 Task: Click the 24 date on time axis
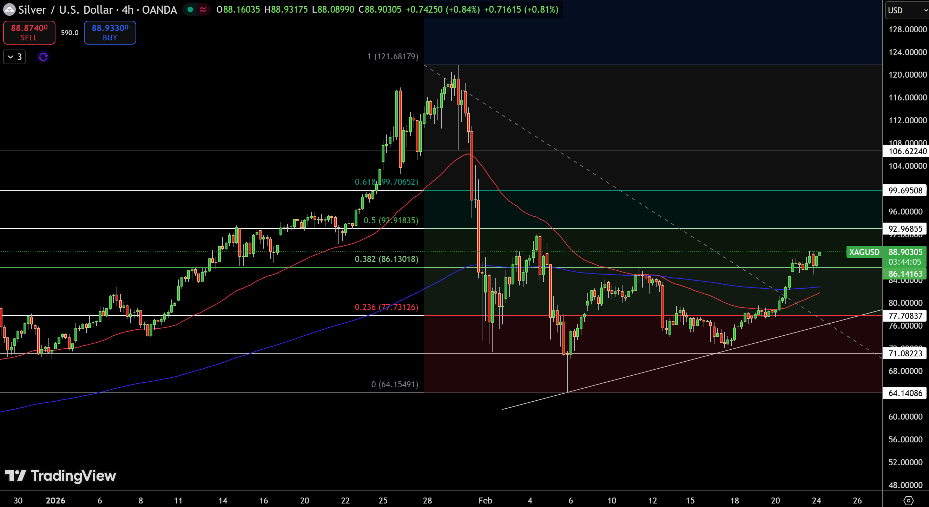pos(817,501)
